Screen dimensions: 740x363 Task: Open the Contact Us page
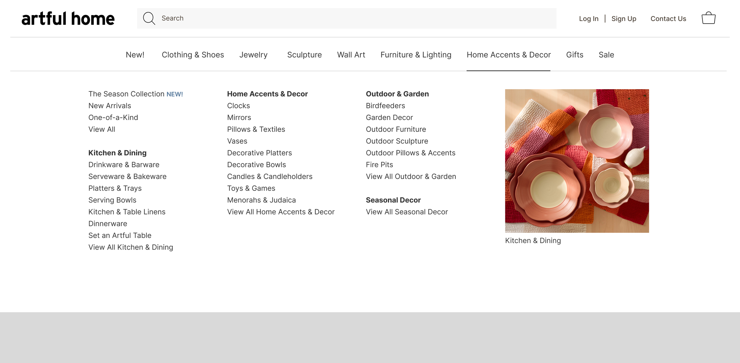pos(668,19)
